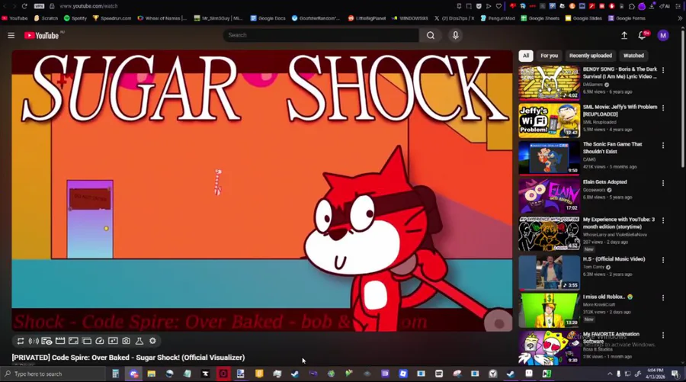686x382 pixels.
Task: Expand the system tray hidden icons chevron
Action: [x=610, y=374]
